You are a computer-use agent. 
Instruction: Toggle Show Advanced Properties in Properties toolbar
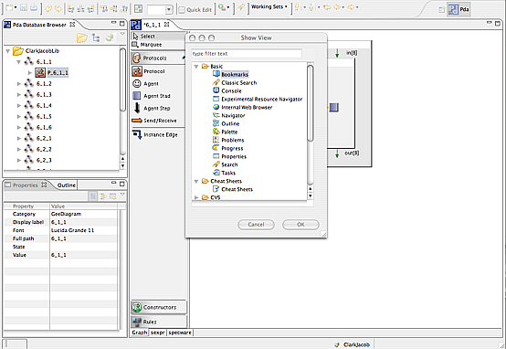pyautogui.click(x=103, y=196)
